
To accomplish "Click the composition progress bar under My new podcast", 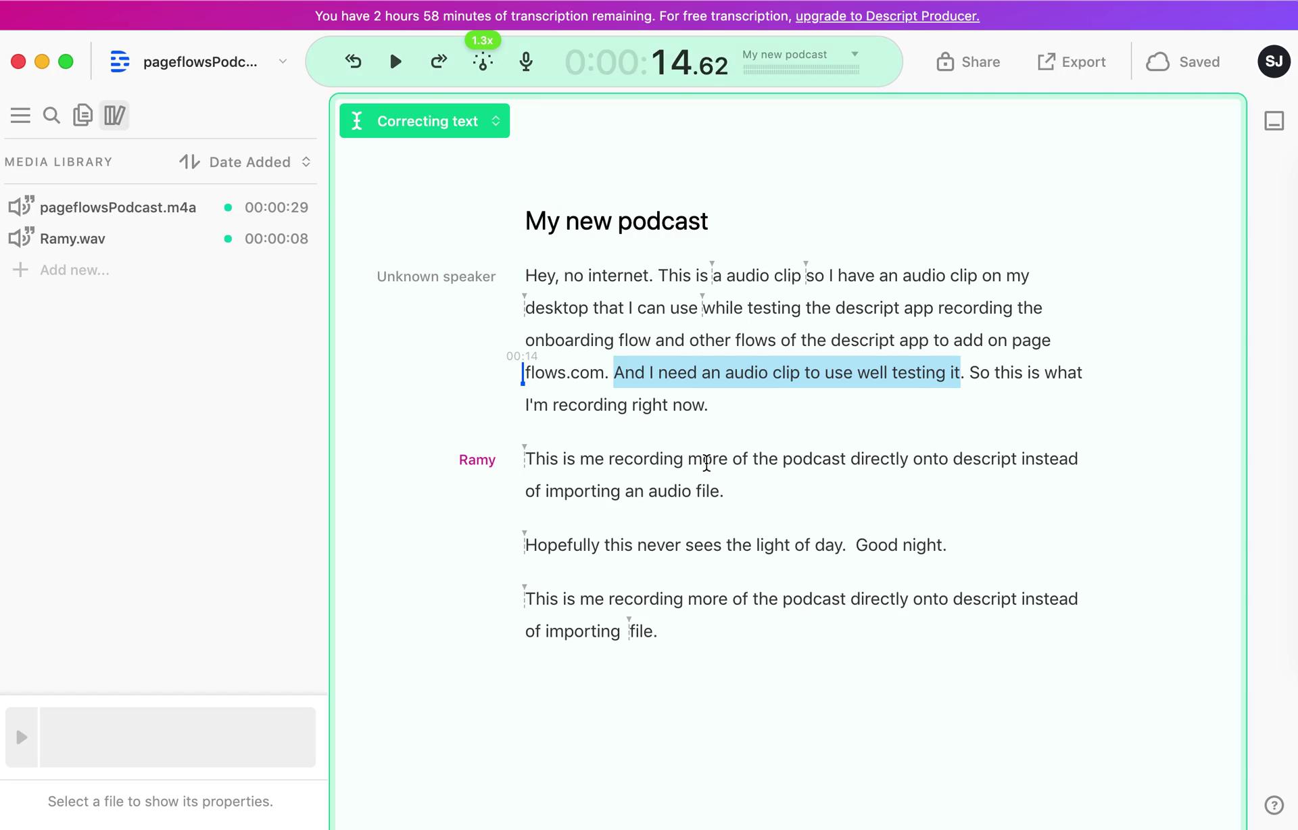I will click(801, 69).
